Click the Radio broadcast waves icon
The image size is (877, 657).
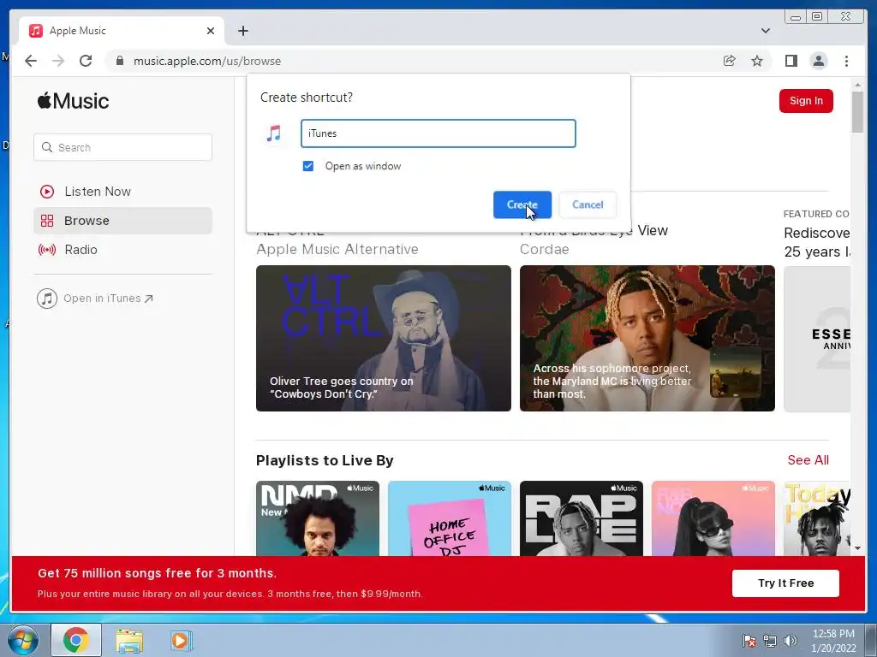click(47, 250)
